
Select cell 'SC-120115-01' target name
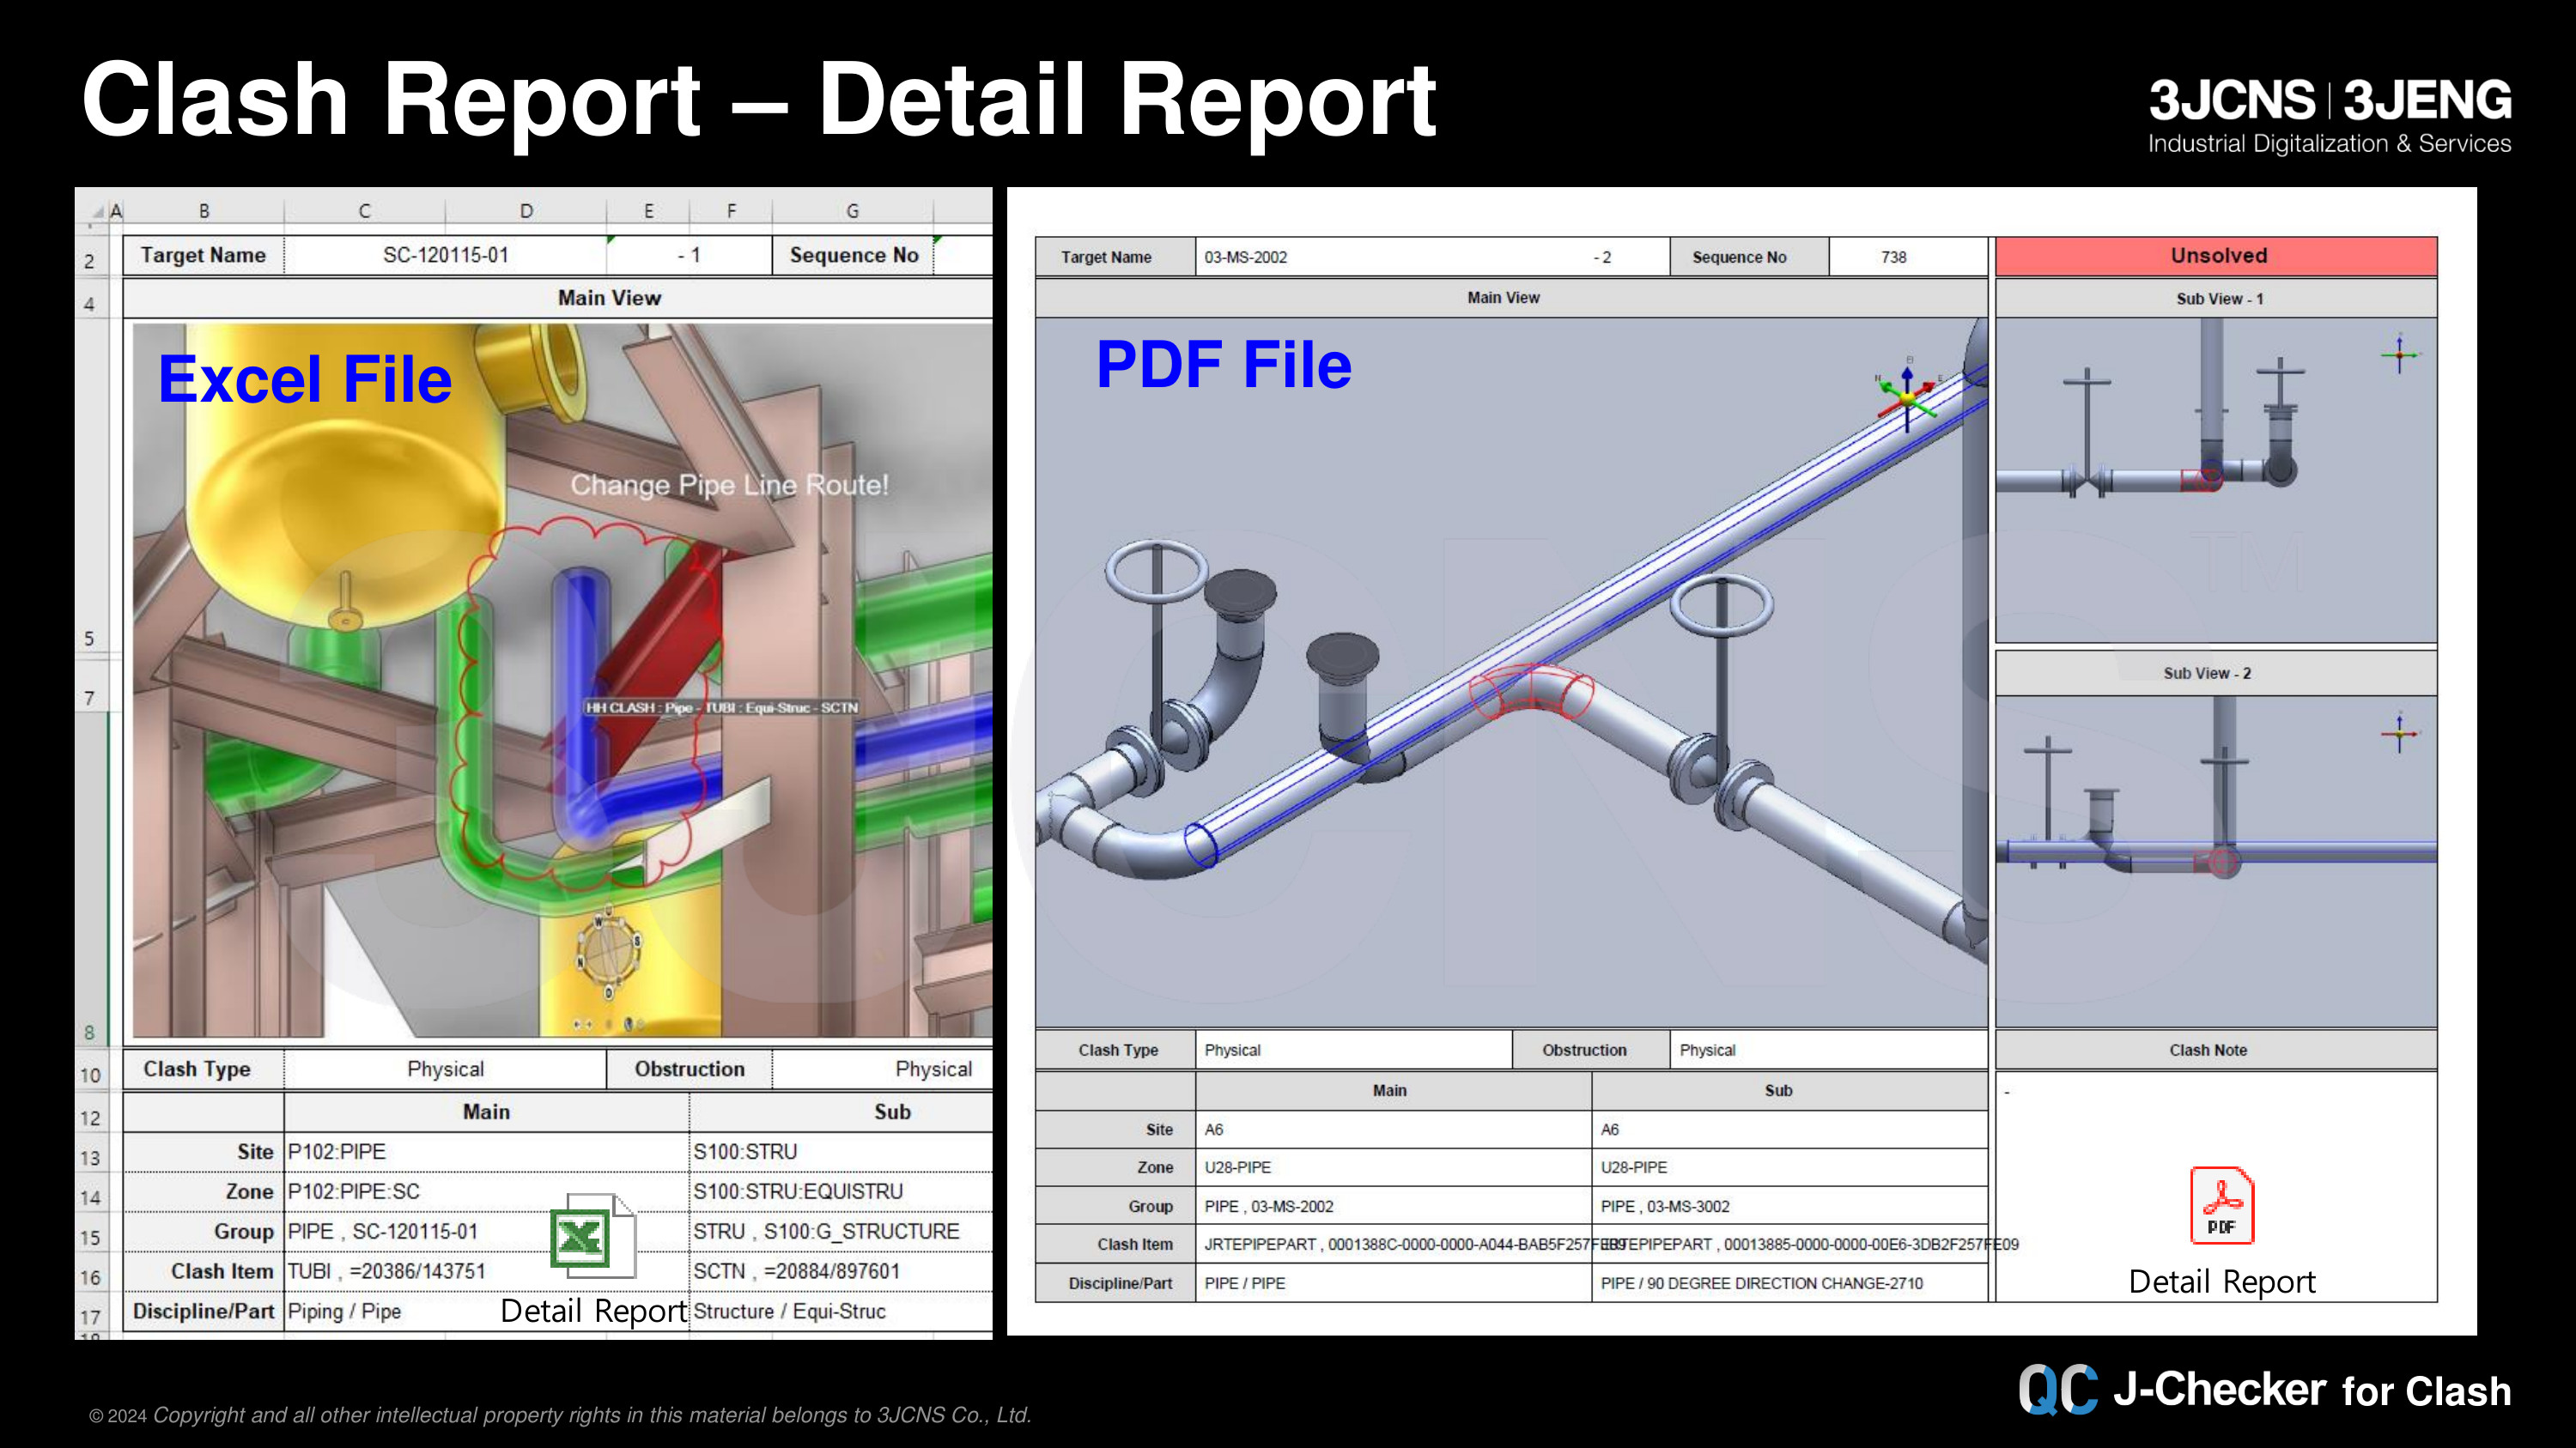click(x=445, y=255)
